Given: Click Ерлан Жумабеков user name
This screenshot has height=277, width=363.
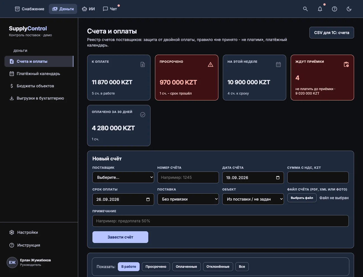Looking at the screenshot, I should pyautogui.click(x=35, y=260).
